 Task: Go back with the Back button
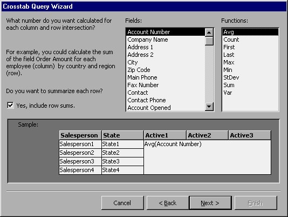[168, 203]
